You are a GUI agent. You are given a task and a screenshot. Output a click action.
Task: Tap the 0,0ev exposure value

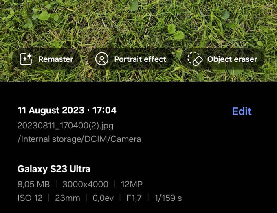click(103, 198)
